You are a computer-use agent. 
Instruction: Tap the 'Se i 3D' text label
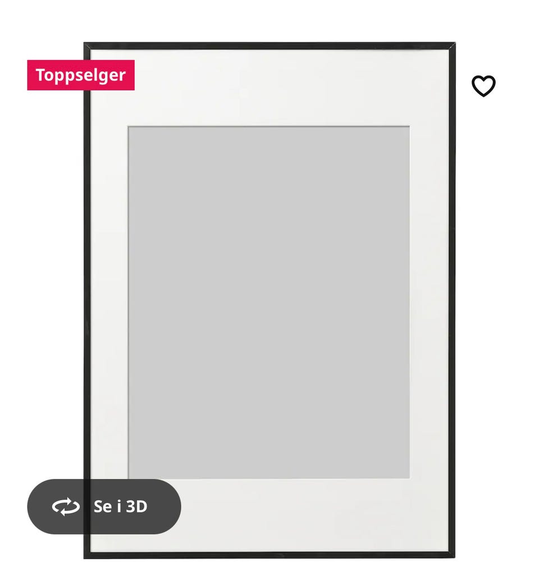(120, 506)
